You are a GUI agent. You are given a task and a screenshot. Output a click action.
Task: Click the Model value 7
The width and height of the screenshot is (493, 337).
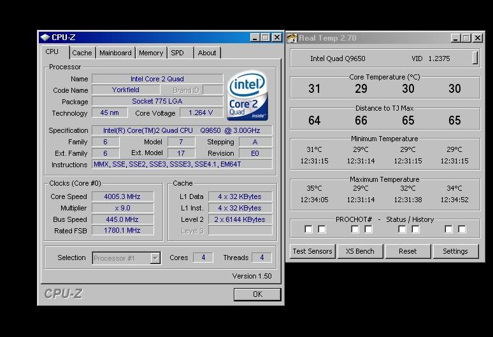click(181, 142)
